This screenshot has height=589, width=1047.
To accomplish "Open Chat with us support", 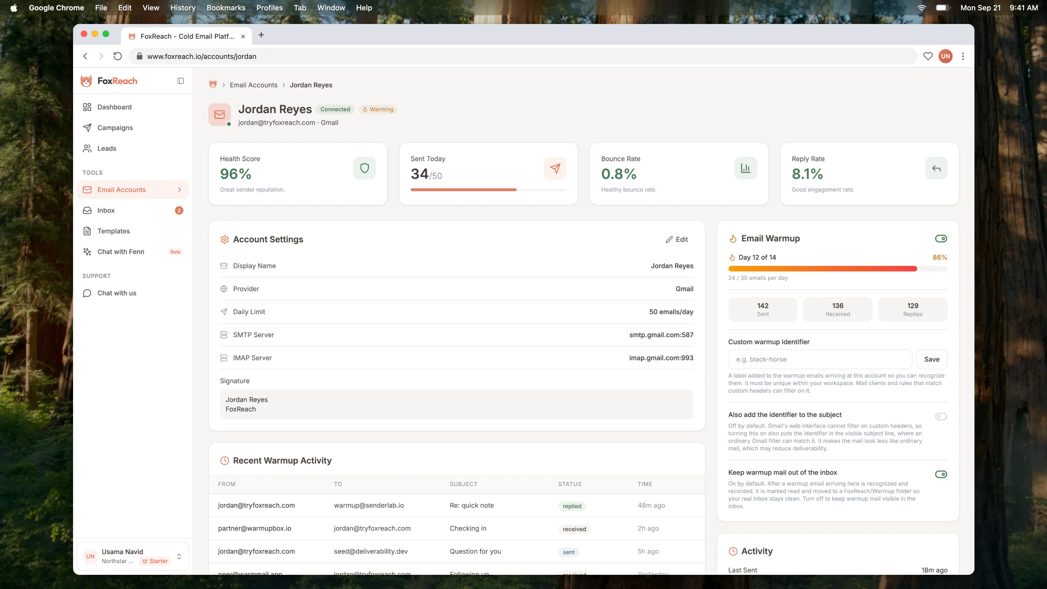I will [x=133, y=293].
